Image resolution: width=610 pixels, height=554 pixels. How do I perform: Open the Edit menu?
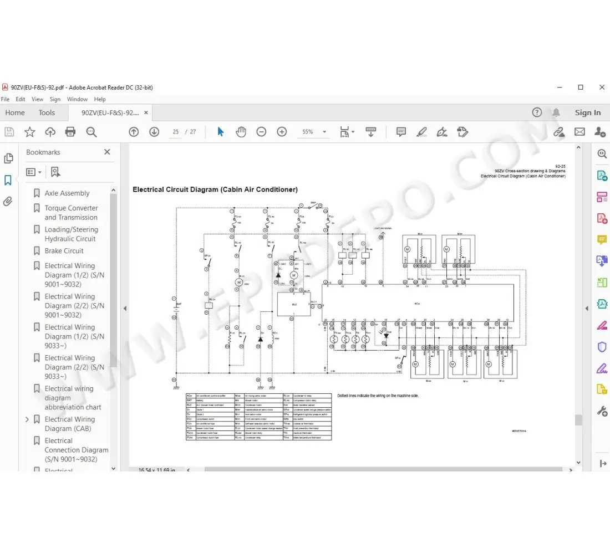20,99
